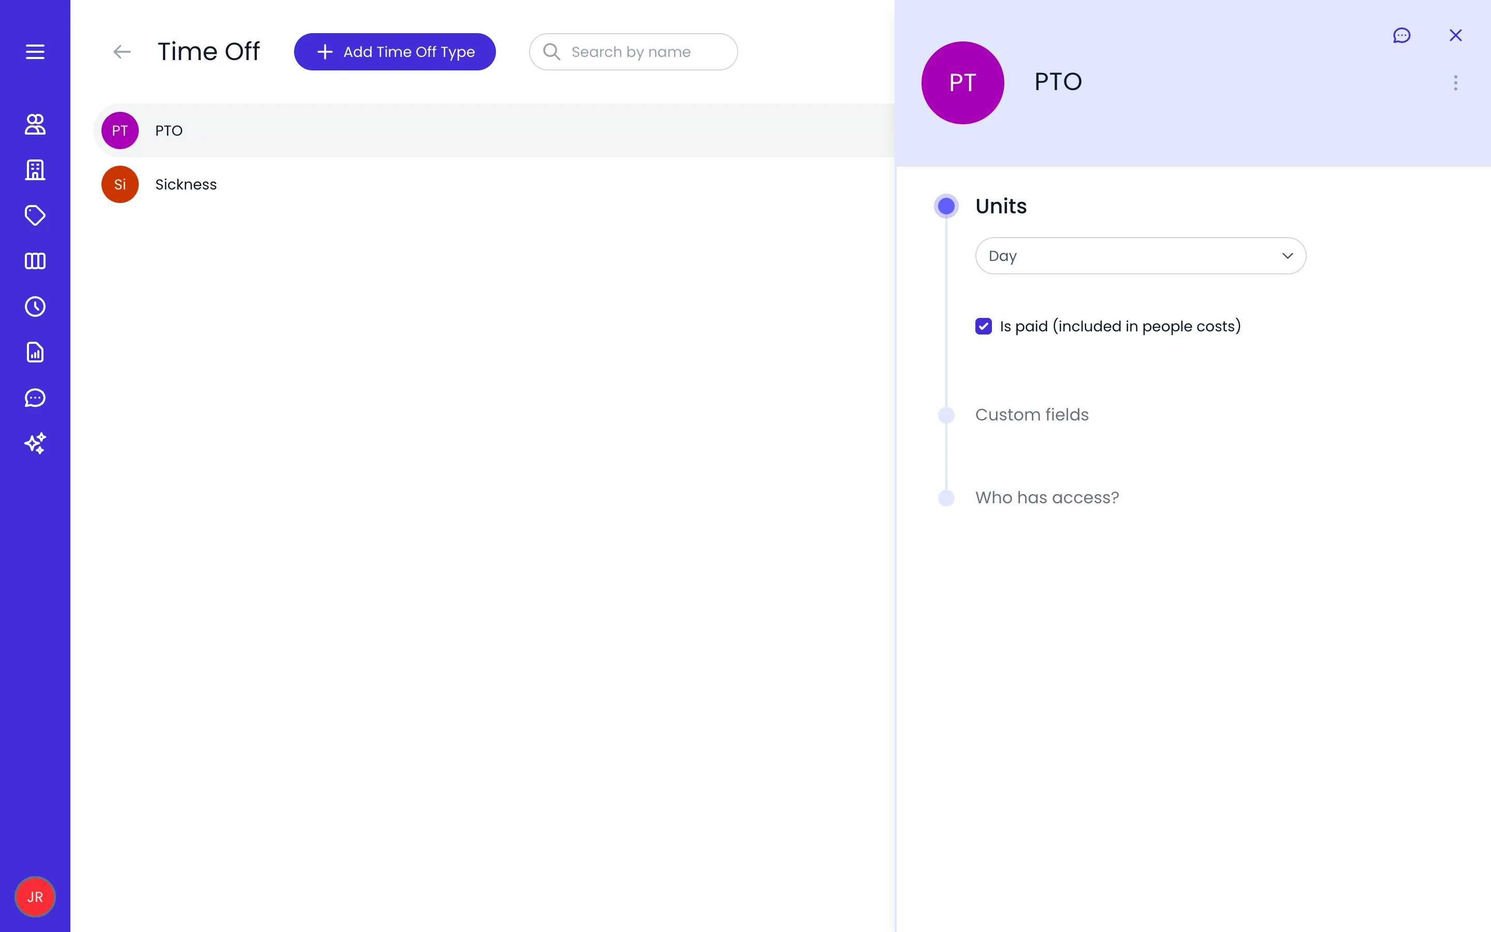1491x932 pixels.
Task: Click the magnifier icon in search box
Action: (551, 52)
